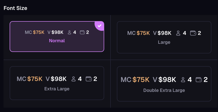Click the $98K volume value in Large card
Image resolution: width=218 pixels, height=112 pixels.
(165, 33)
